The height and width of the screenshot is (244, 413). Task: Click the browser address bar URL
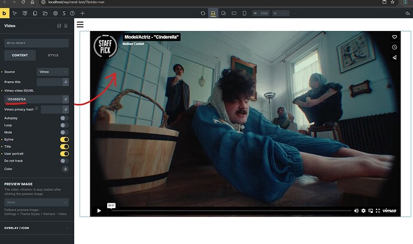click(x=77, y=2)
